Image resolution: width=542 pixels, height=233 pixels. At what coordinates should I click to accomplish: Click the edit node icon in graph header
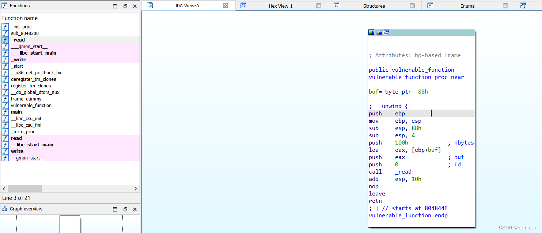[379, 32]
